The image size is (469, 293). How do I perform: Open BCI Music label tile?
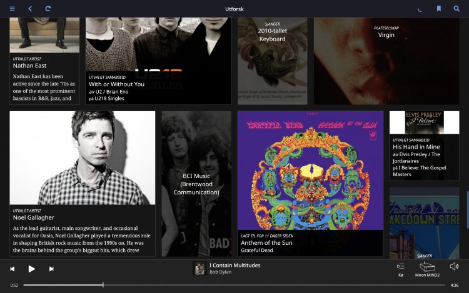196,184
